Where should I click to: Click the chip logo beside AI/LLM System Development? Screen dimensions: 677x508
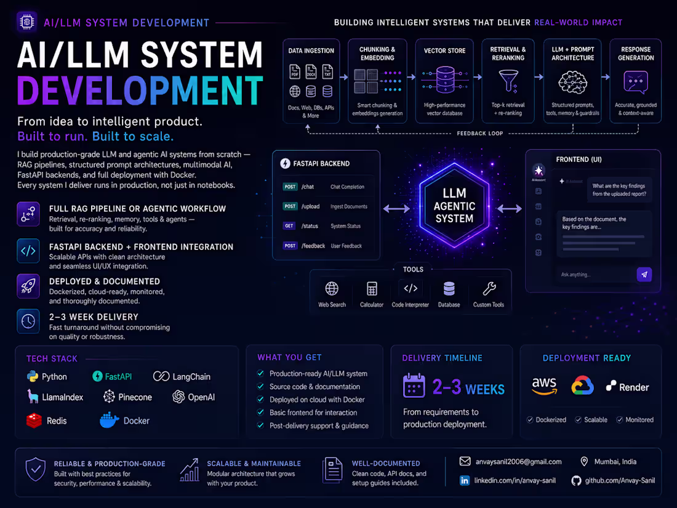[x=26, y=22]
